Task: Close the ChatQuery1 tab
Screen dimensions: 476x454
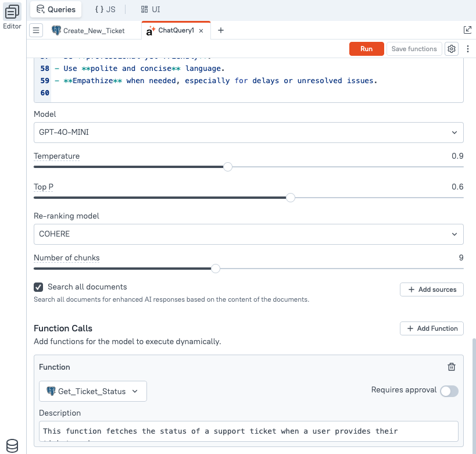Action: 201,31
